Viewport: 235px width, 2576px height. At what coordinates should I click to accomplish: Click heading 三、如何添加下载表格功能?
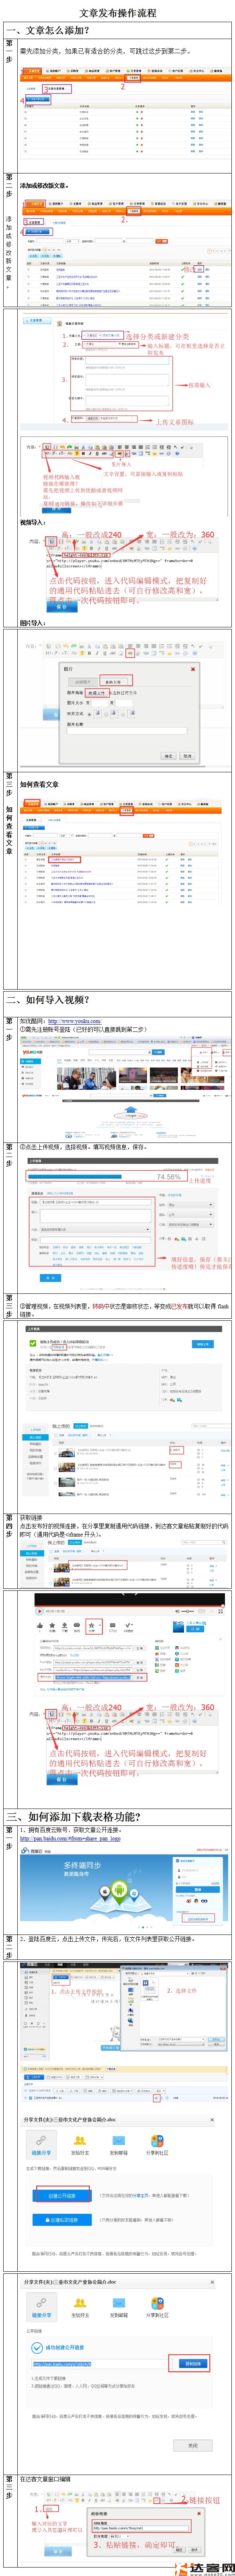tap(74, 1816)
